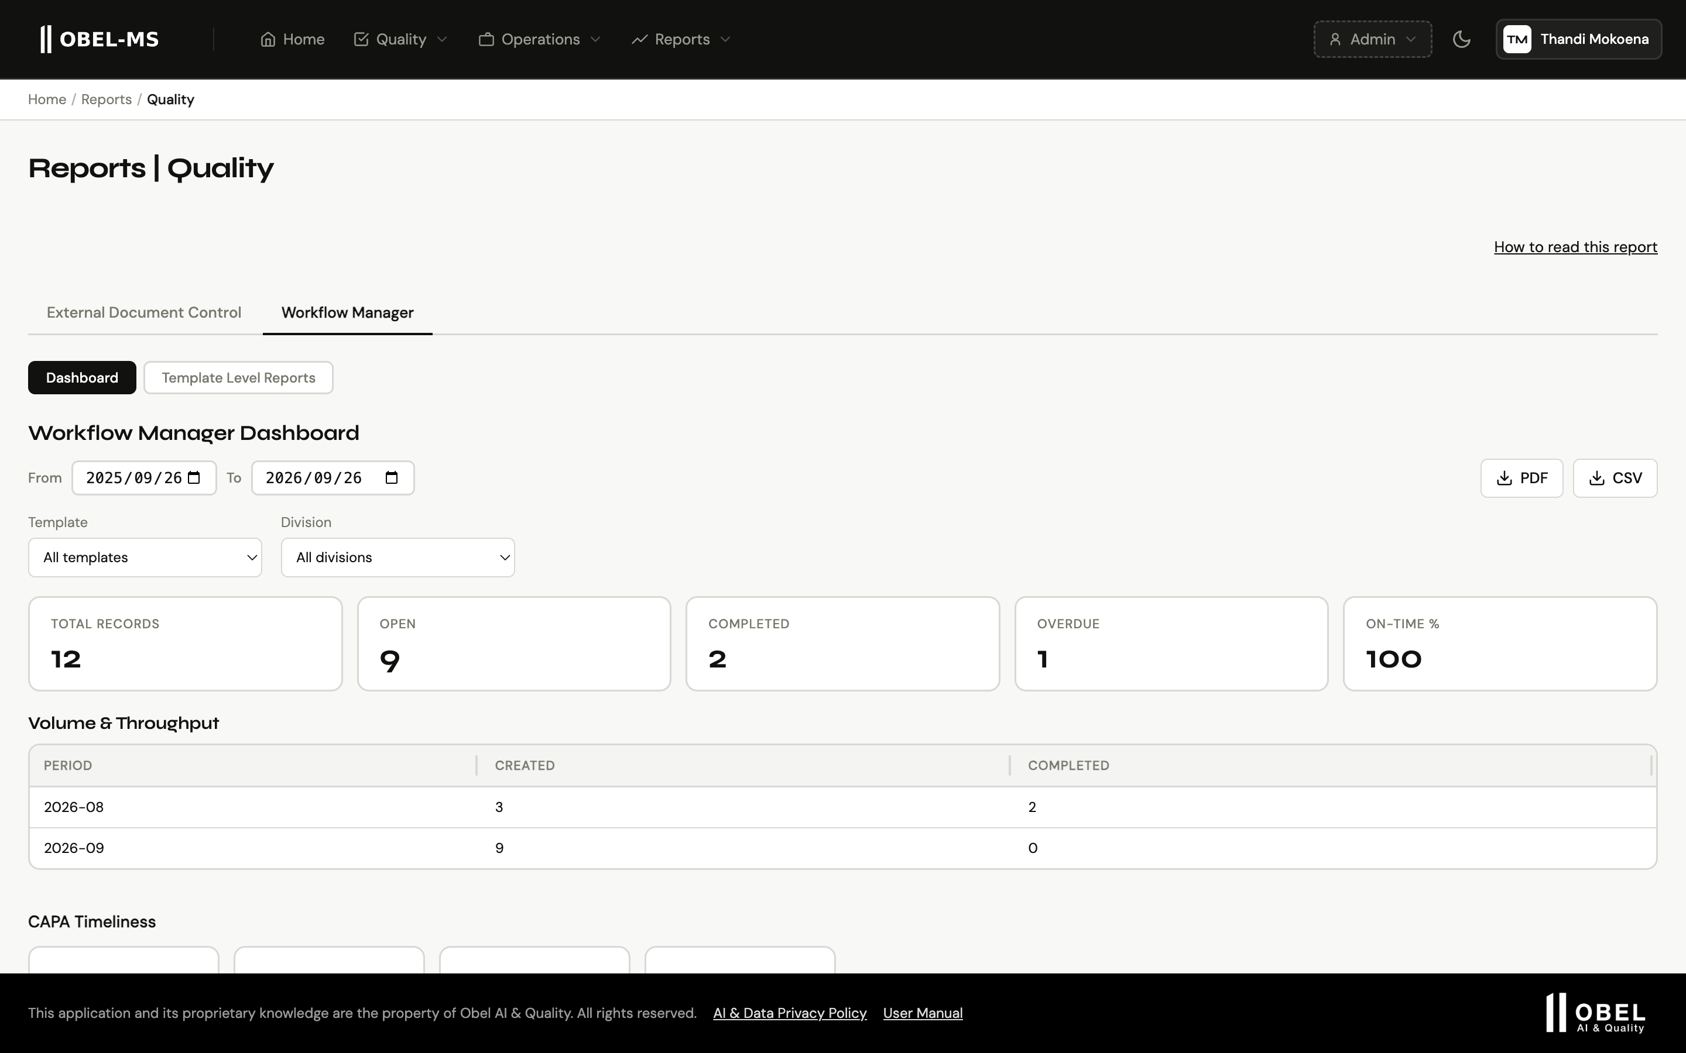
Task: Click the CAPA Timeliness heading
Action: click(92, 921)
